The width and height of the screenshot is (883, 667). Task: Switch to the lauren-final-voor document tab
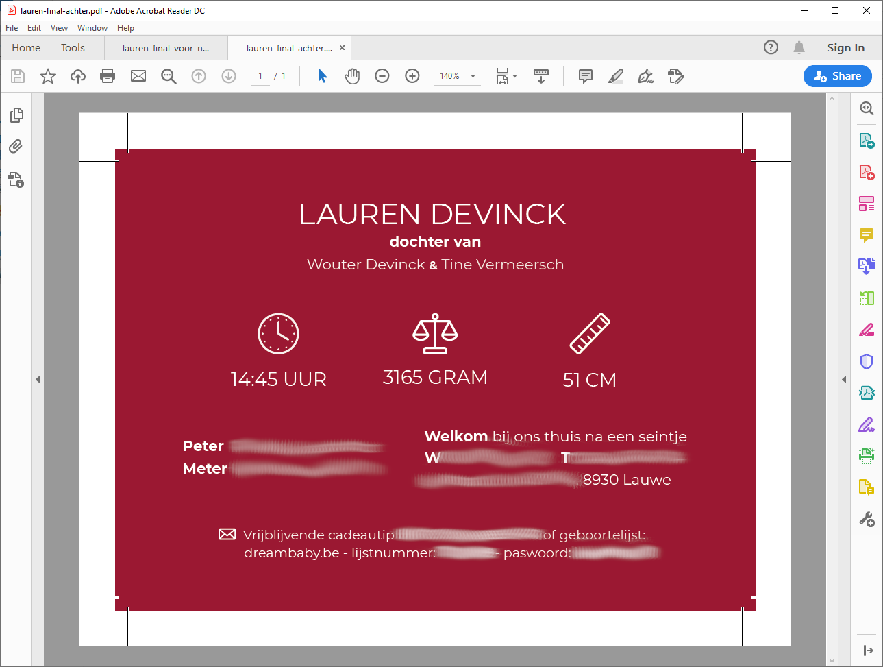pos(166,48)
